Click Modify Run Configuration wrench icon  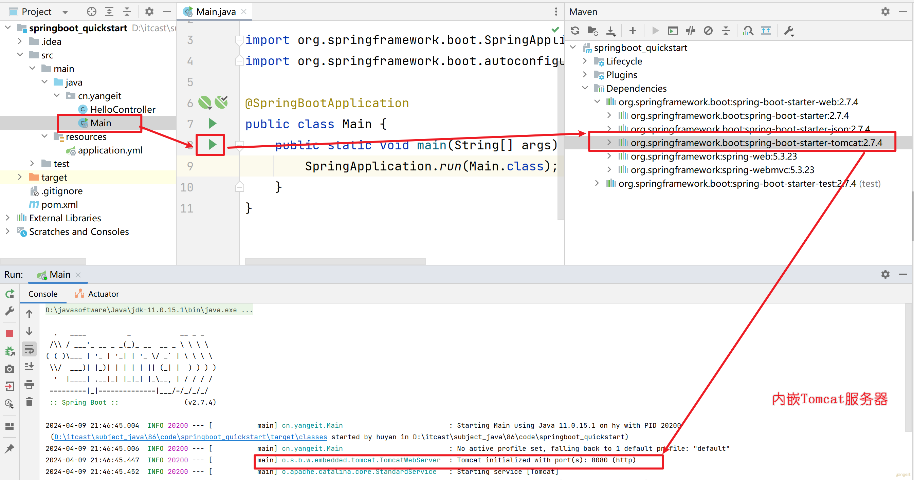click(10, 311)
